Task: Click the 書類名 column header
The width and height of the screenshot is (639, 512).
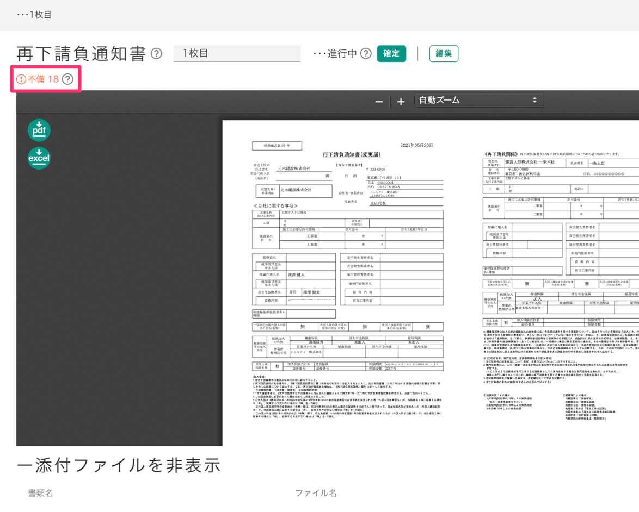Action: [x=41, y=493]
